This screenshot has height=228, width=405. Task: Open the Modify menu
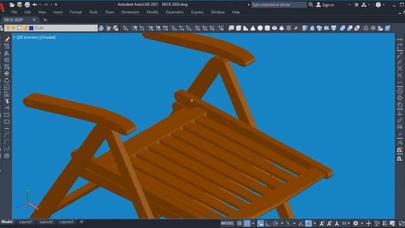pyautogui.click(x=153, y=12)
